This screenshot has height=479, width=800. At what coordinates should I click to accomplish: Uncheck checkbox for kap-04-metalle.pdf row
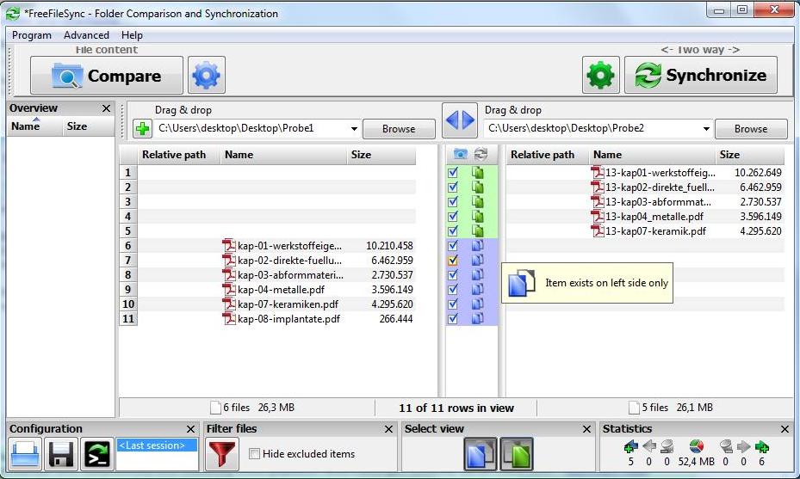coord(453,290)
